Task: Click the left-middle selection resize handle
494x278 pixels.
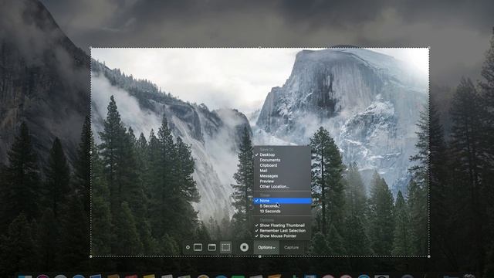Action: tap(91, 152)
